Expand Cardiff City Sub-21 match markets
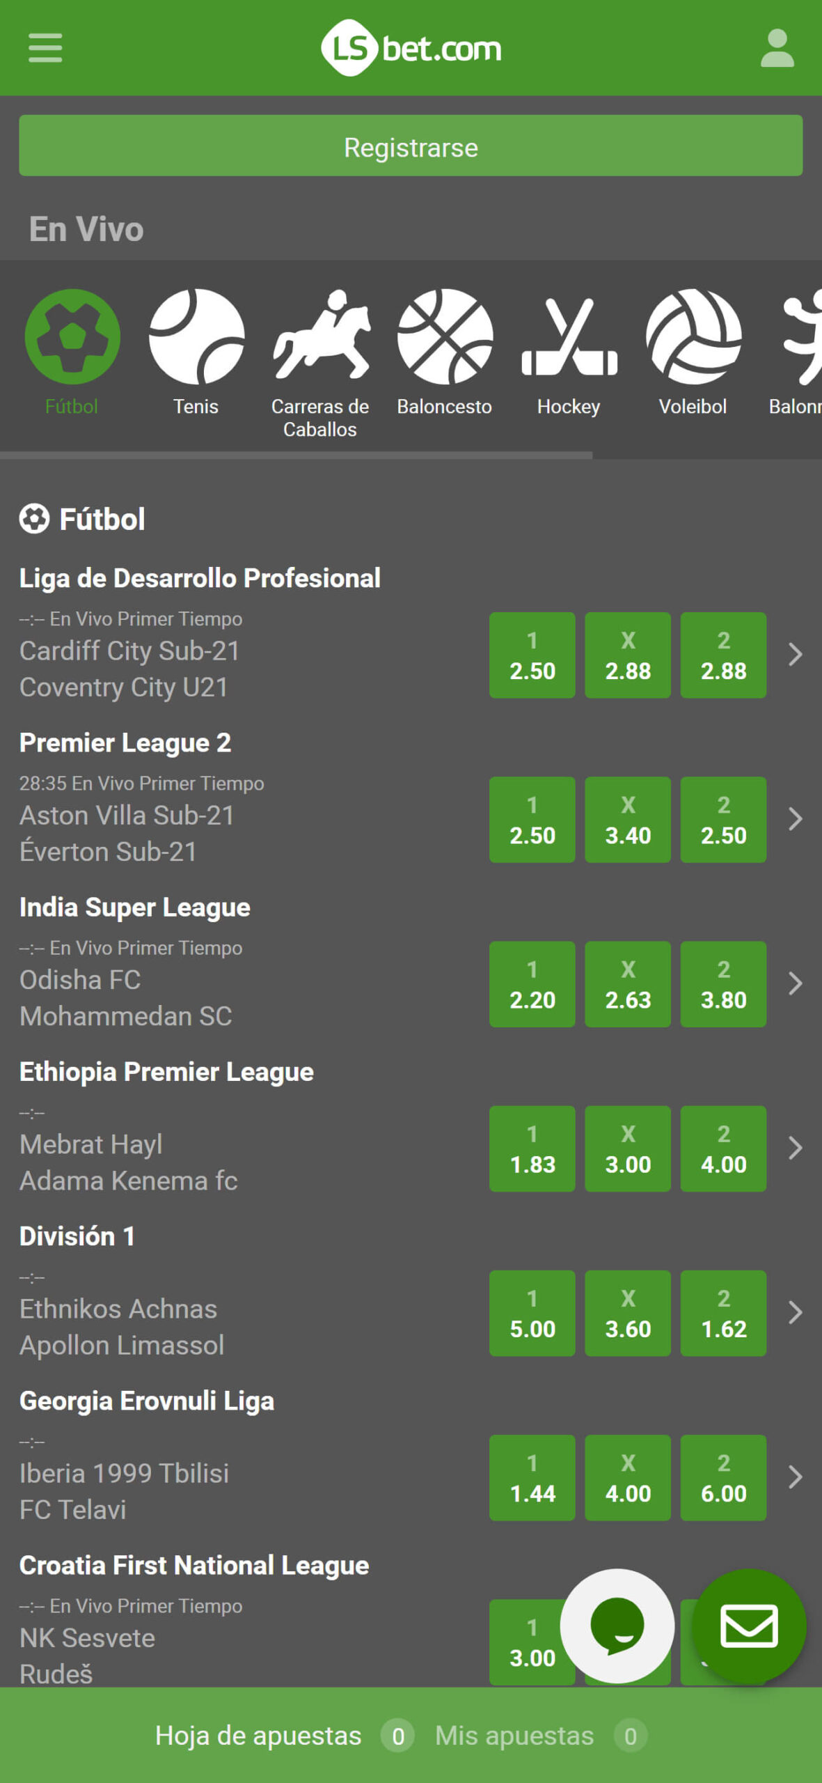The width and height of the screenshot is (822, 1783). [795, 655]
